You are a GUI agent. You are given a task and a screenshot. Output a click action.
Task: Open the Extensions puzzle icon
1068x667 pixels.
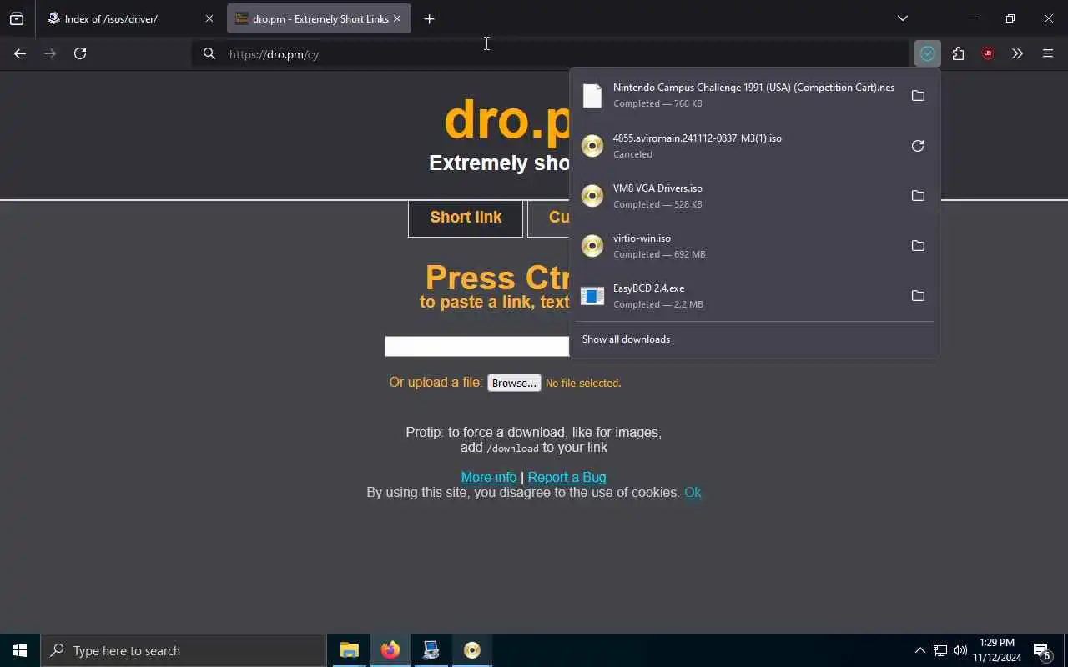pos(958,53)
